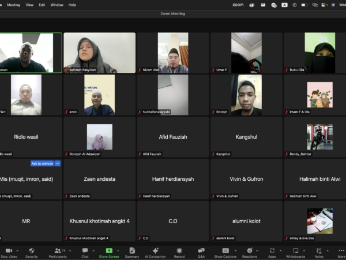This screenshot has height=260, width=346.
Task: Click the keyboard input A icon in menu bar
Action: [284, 5]
